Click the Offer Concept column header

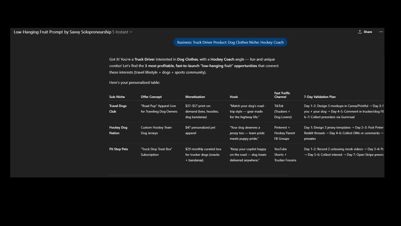tap(151, 97)
